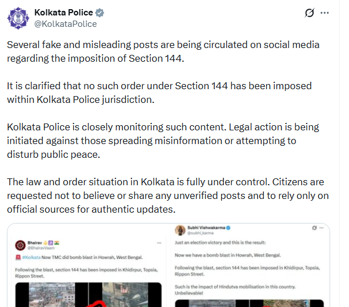Open the embedded Bhairav post screenshot

coord(88,265)
